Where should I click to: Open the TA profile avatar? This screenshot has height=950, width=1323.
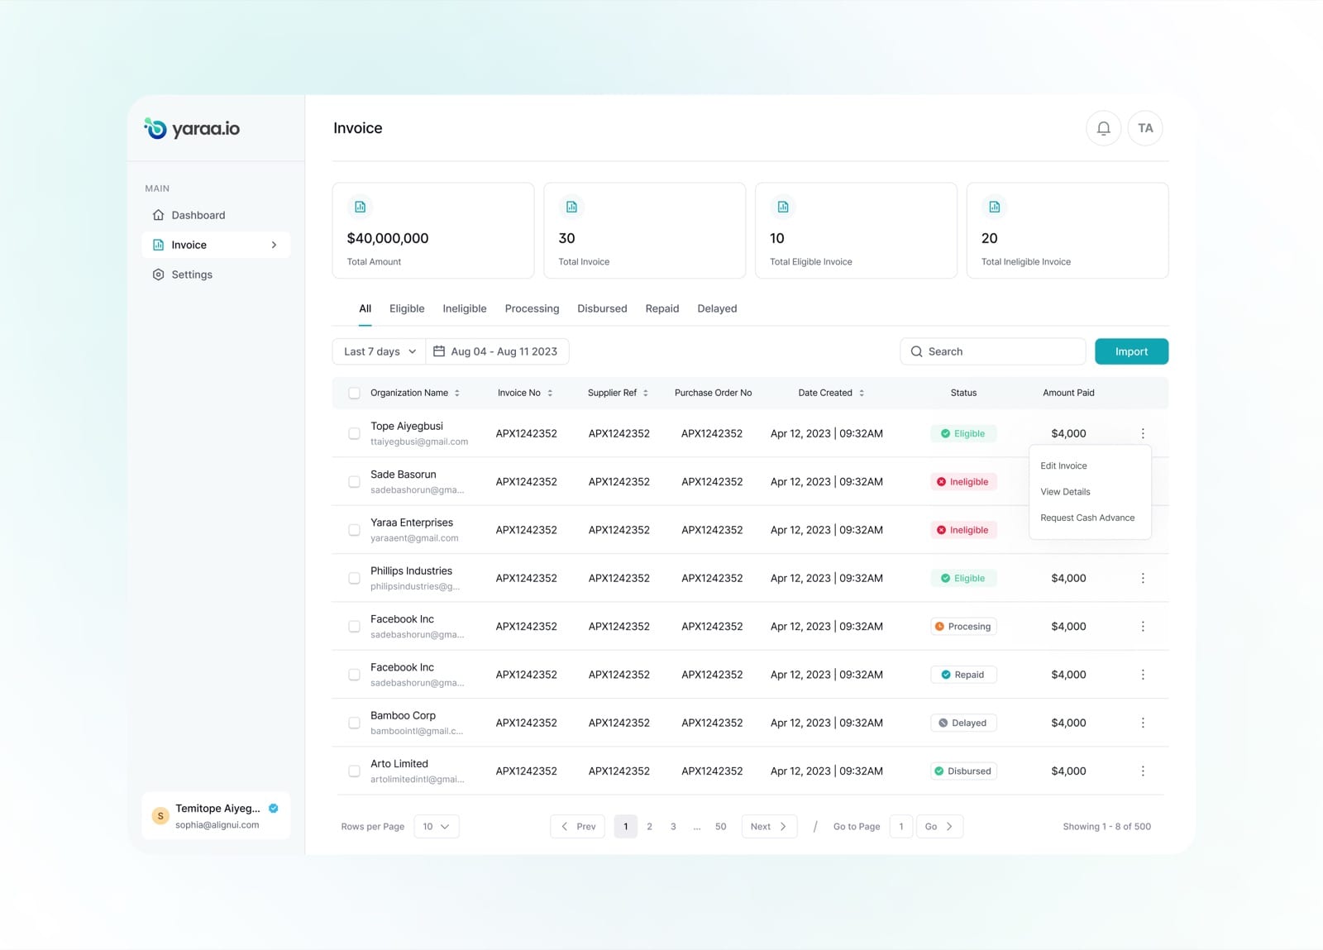point(1145,128)
